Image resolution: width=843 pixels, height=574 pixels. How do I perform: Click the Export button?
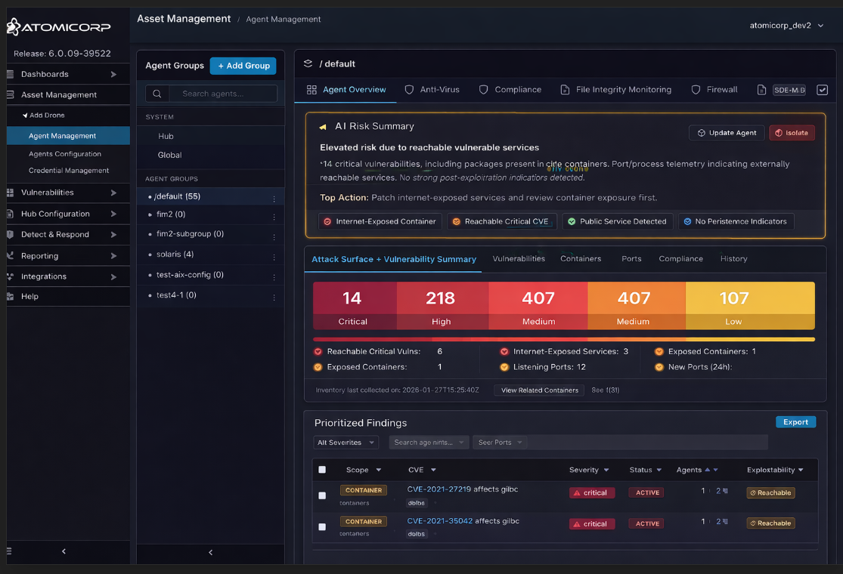coord(795,422)
